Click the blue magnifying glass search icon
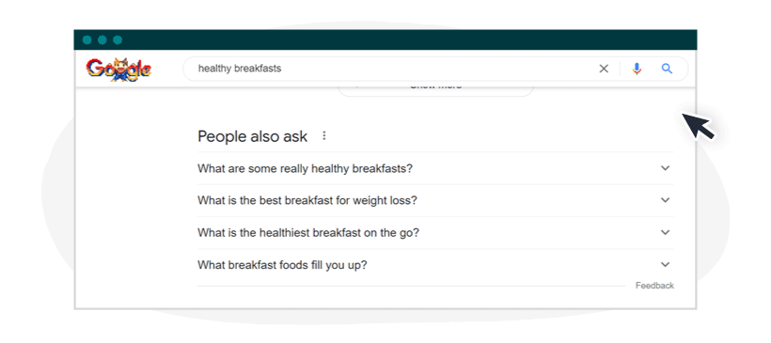This screenshot has width=771, height=343. (667, 69)
